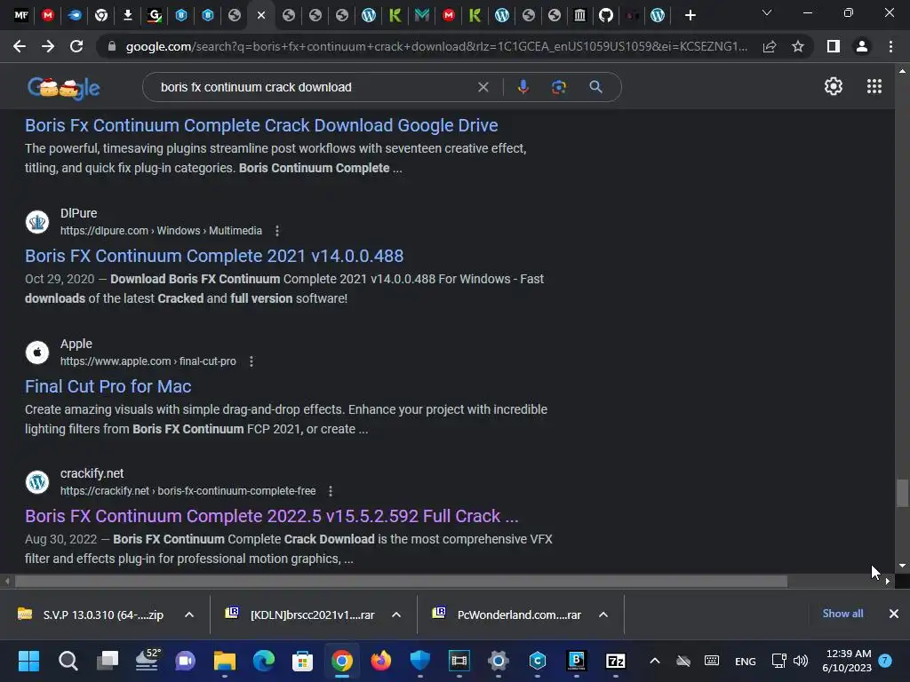
Task: Close the active tab
Action: tap(261, 15)
